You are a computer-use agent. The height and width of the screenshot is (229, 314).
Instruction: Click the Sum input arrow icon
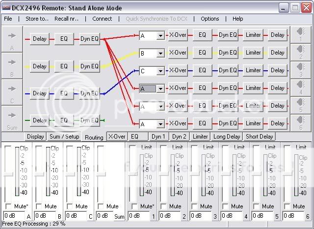[x=12, y=116]
